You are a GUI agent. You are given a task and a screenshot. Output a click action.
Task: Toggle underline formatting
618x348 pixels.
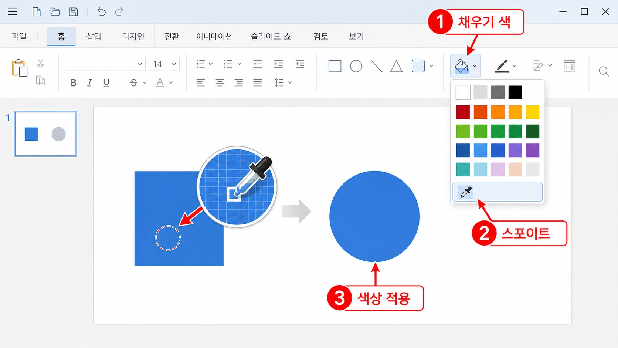click(106, 83)
